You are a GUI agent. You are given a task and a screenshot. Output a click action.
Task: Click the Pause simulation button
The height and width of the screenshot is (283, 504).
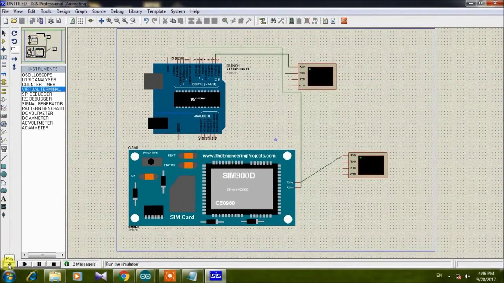39,264
